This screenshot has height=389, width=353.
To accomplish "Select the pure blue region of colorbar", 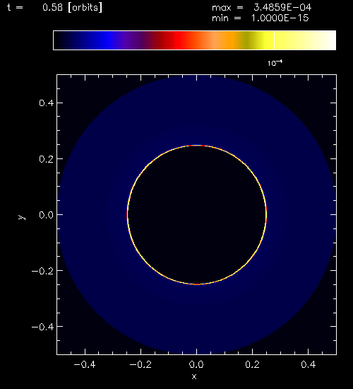I will (108, 40).
